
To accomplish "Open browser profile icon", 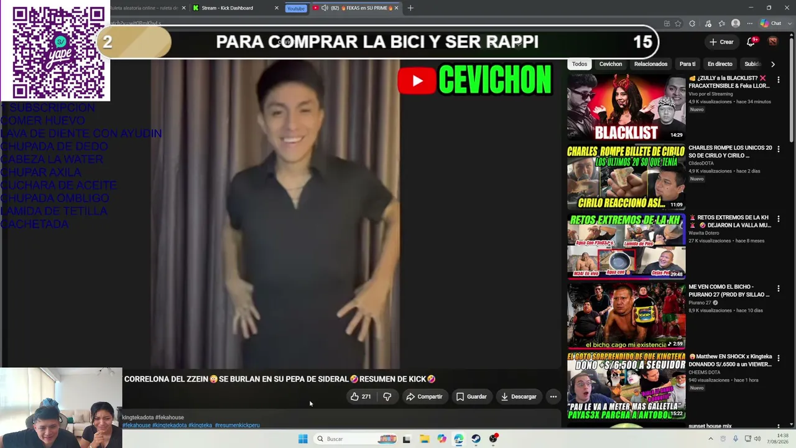I will click(x=736, y=24).
